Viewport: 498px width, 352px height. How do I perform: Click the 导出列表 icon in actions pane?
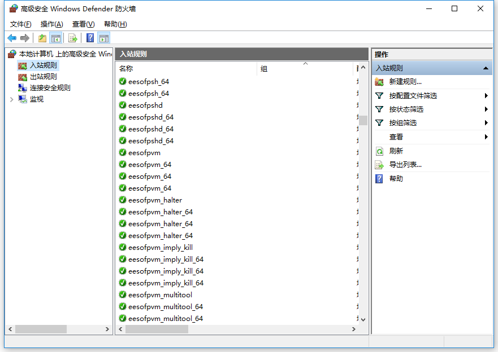pos(379,165)
